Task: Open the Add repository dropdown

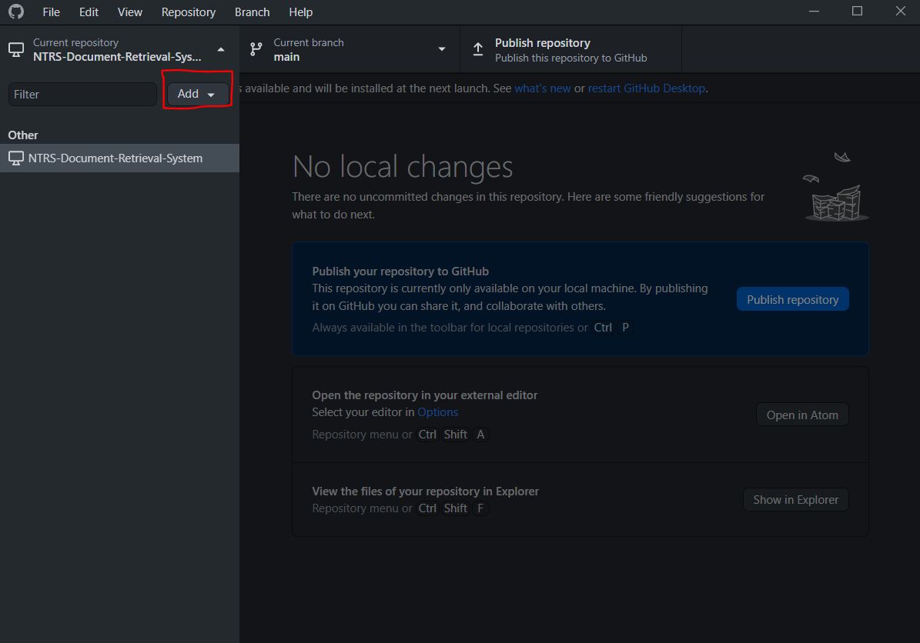Action: 198,94
